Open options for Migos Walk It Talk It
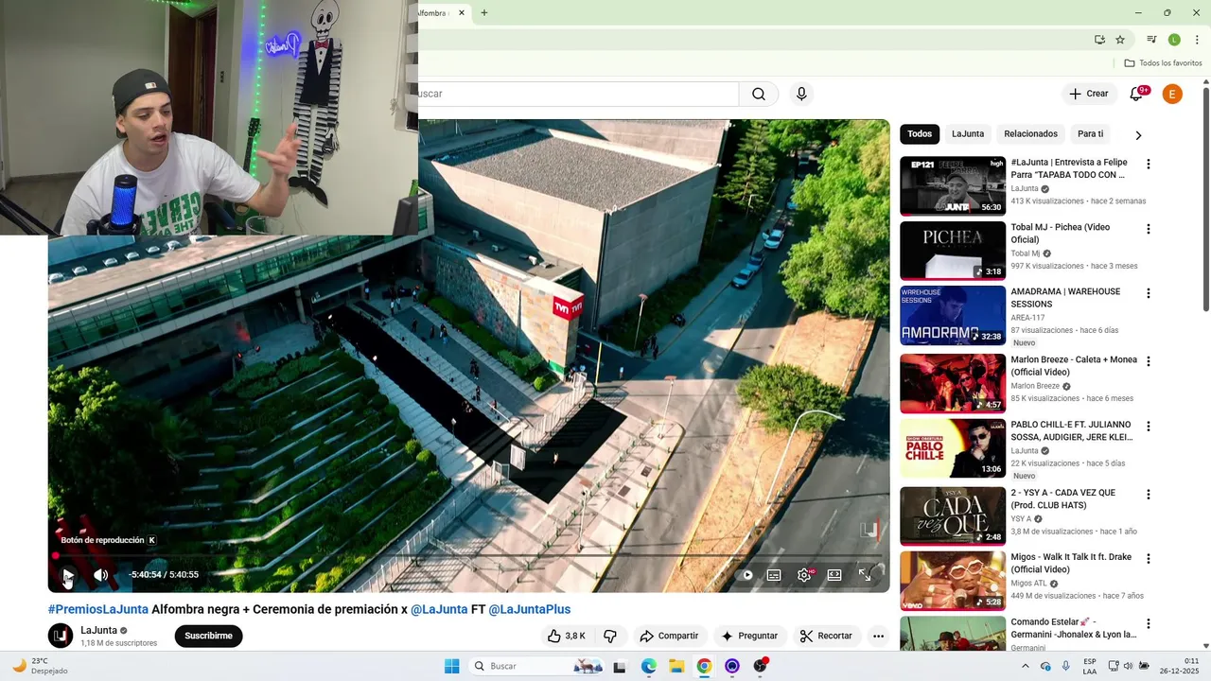The height and width of the screenshot is (681, 1211). [1149, 559]
